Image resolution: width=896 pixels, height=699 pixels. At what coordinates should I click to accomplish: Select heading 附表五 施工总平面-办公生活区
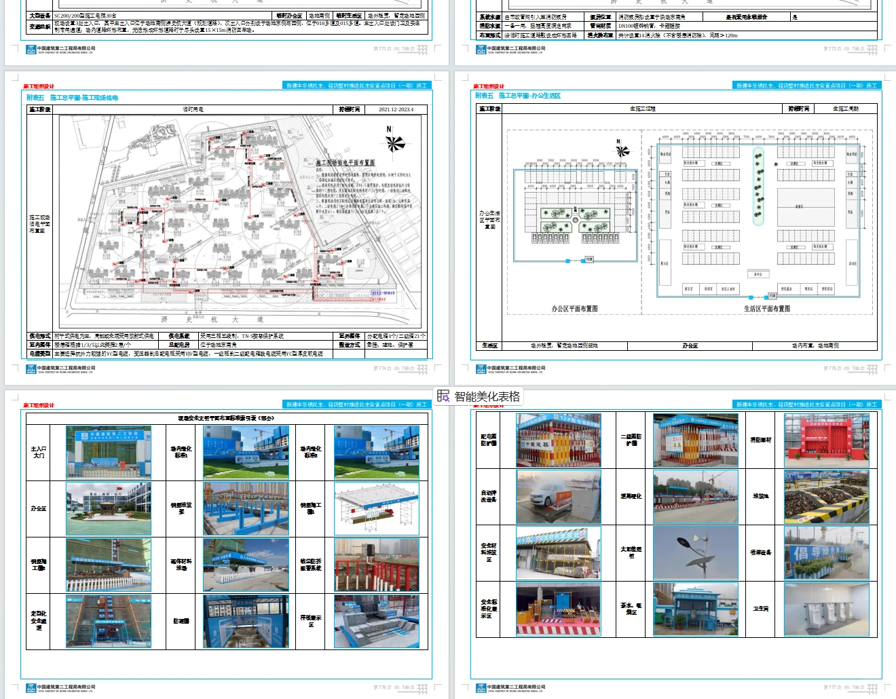coord(518,96)
